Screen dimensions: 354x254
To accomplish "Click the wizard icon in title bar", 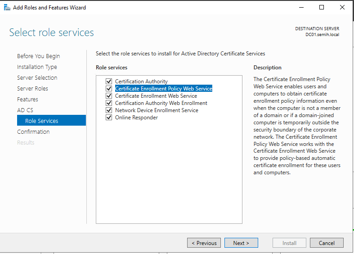I will pos(7,7).
